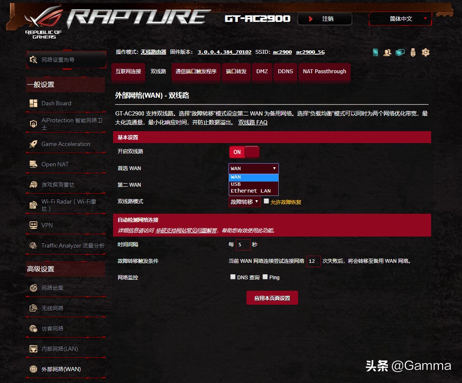Switch to the DDNS tab
The image size is (462, 383).
coord(285,72)
